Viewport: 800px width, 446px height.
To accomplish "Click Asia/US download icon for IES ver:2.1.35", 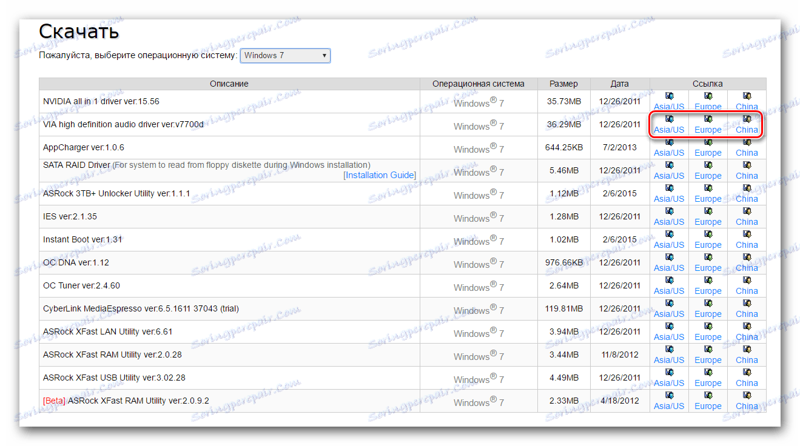I will [x=669, y=211].
